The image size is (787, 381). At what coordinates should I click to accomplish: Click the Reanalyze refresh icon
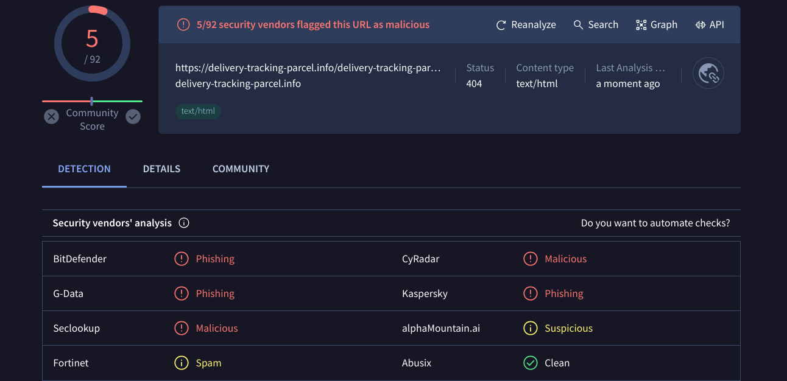[501, 25]
